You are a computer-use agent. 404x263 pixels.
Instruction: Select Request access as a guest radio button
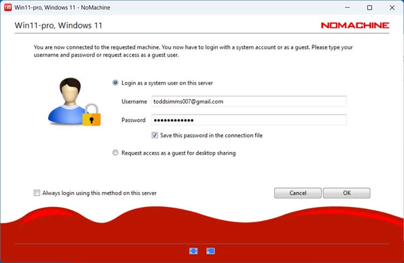click(x=115, y=153)
